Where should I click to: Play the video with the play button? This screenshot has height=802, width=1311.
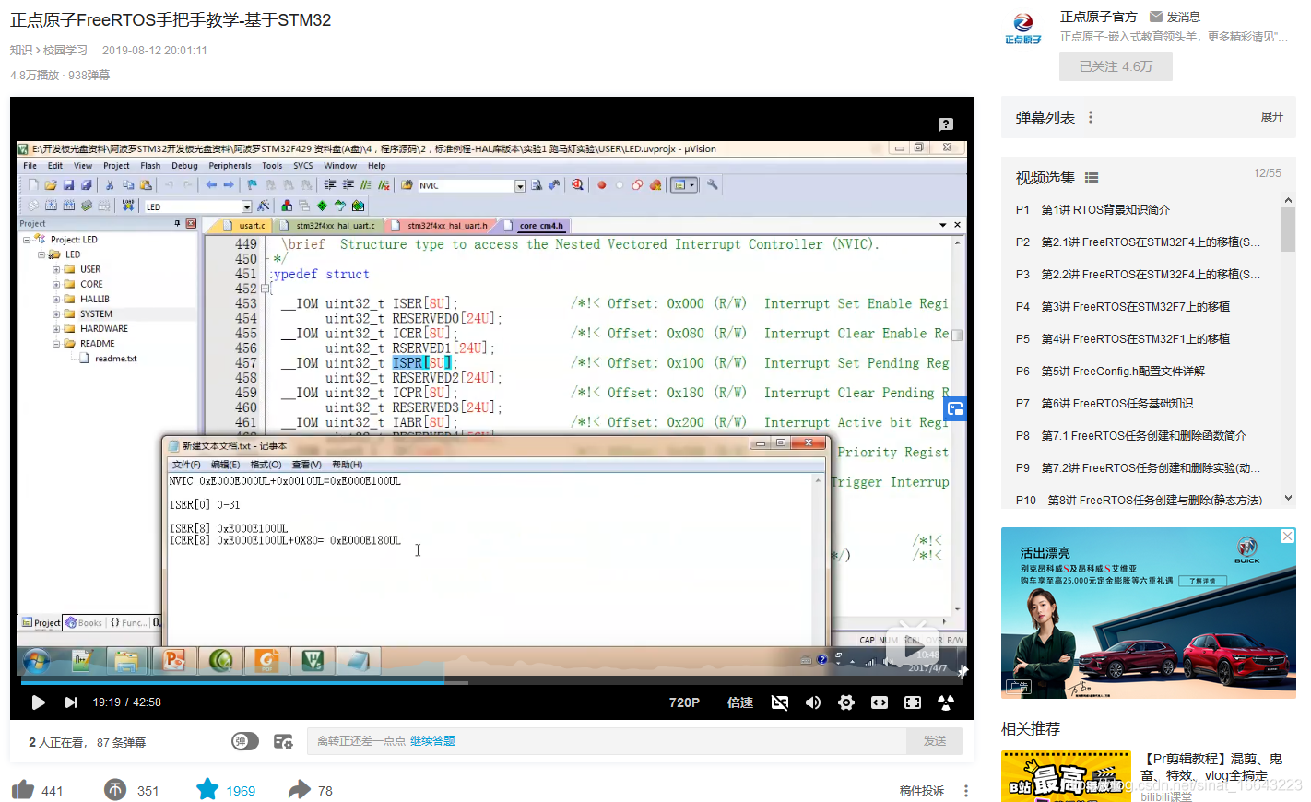tap(38, 702)
